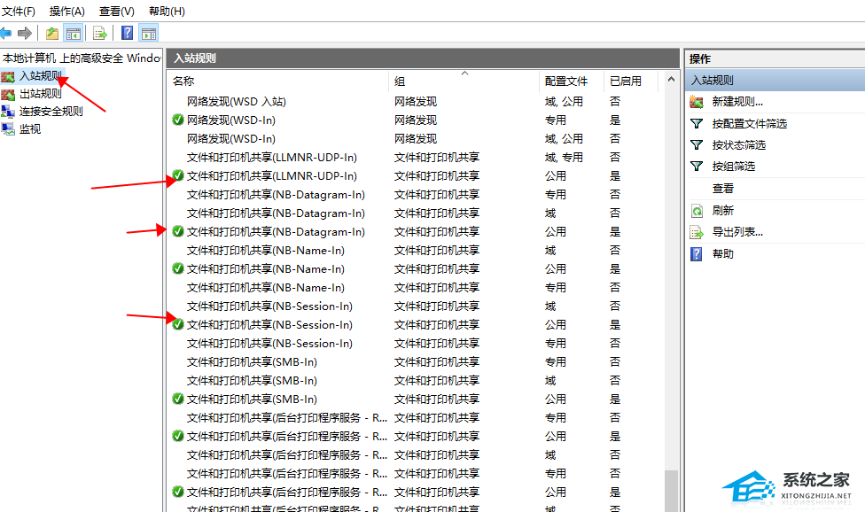Click the Up one level folder icon
The image size is (865, 512).
52,34
